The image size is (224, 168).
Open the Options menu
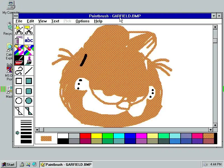(x=82, y=21)
